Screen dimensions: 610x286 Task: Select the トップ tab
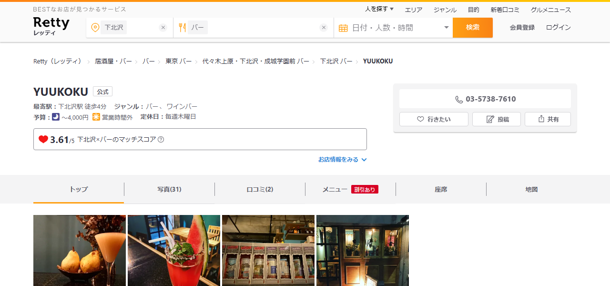click(x=79, y=189)
